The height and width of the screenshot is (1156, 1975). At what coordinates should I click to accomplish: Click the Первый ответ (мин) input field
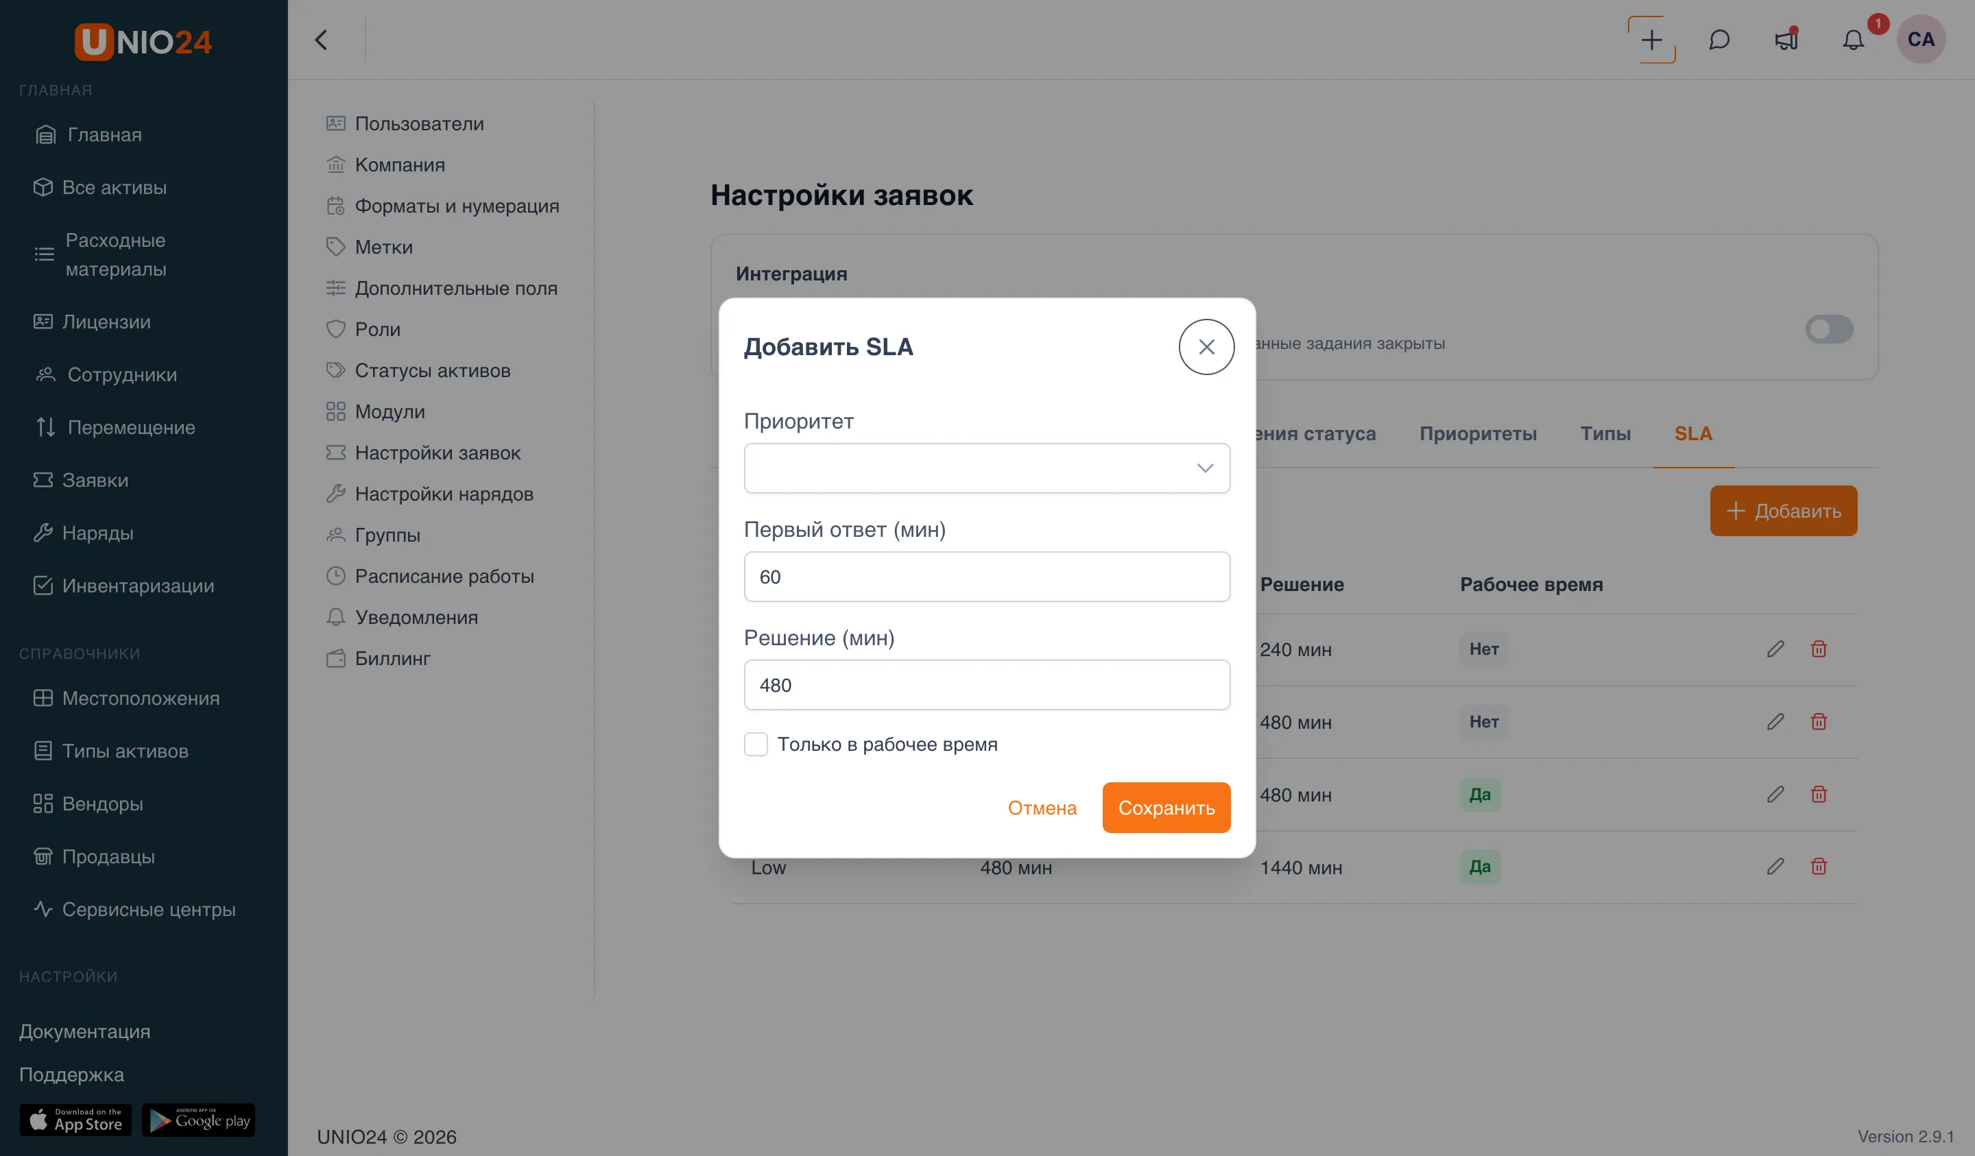coord(987,577)
